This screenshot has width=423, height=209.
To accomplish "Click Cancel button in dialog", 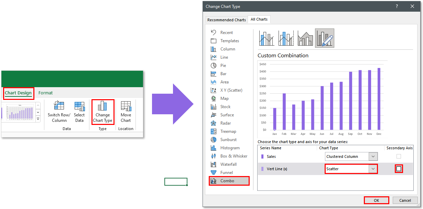I will point(405,200).
